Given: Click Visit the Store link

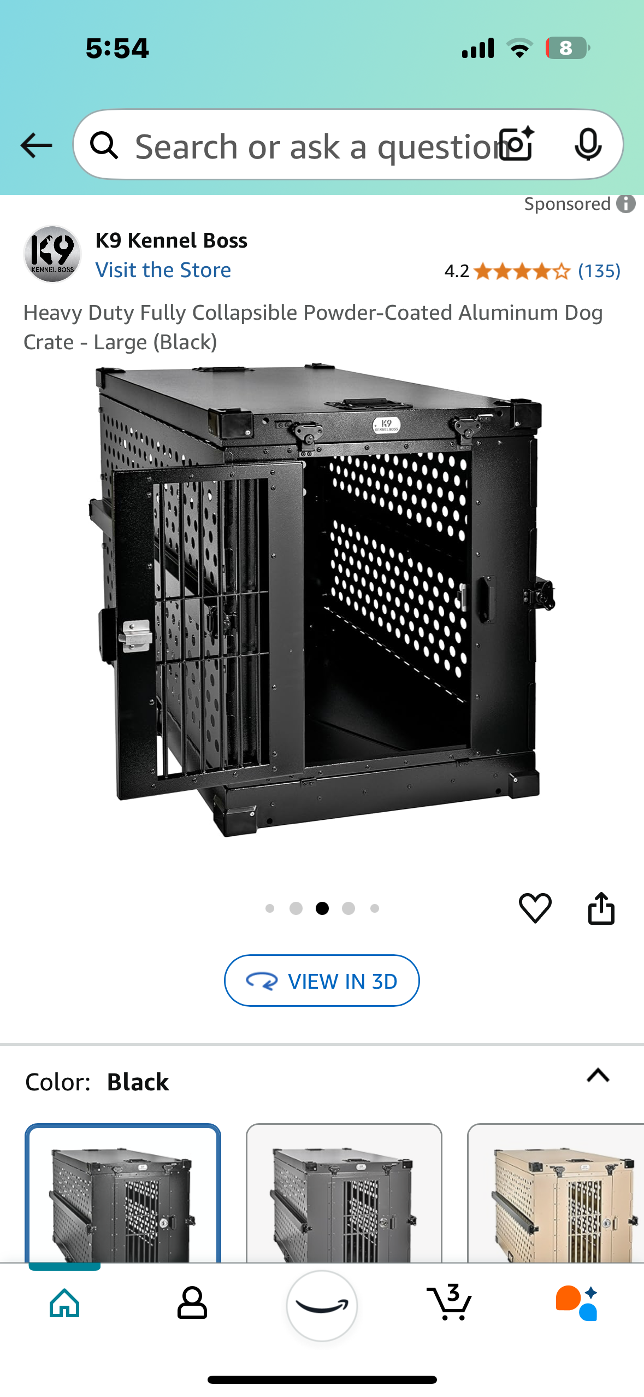Looking at the screenshot, I should [163, 270].
